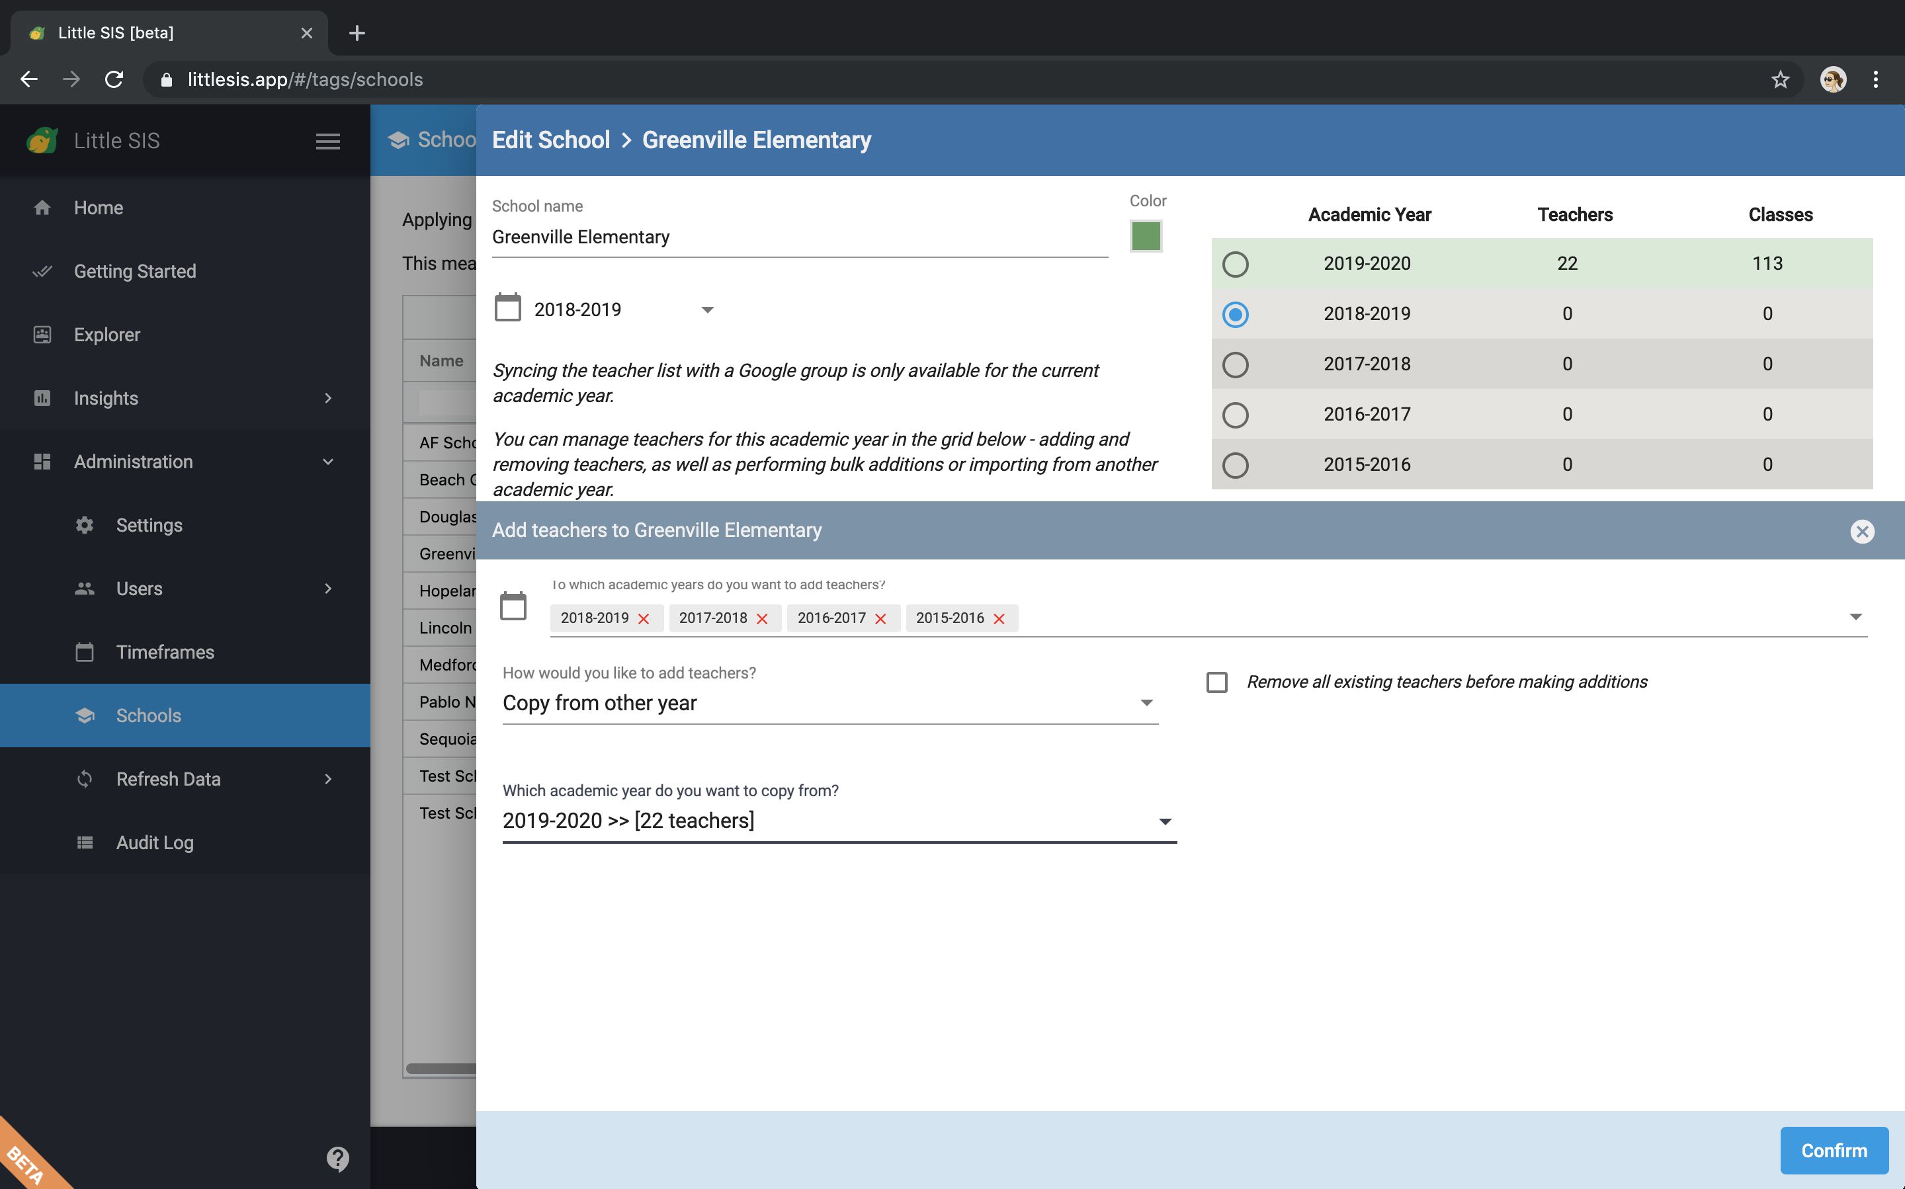This screenshot has height=1189, width=1905.
Task: Click the Confirm button
Action: 1834,1151
